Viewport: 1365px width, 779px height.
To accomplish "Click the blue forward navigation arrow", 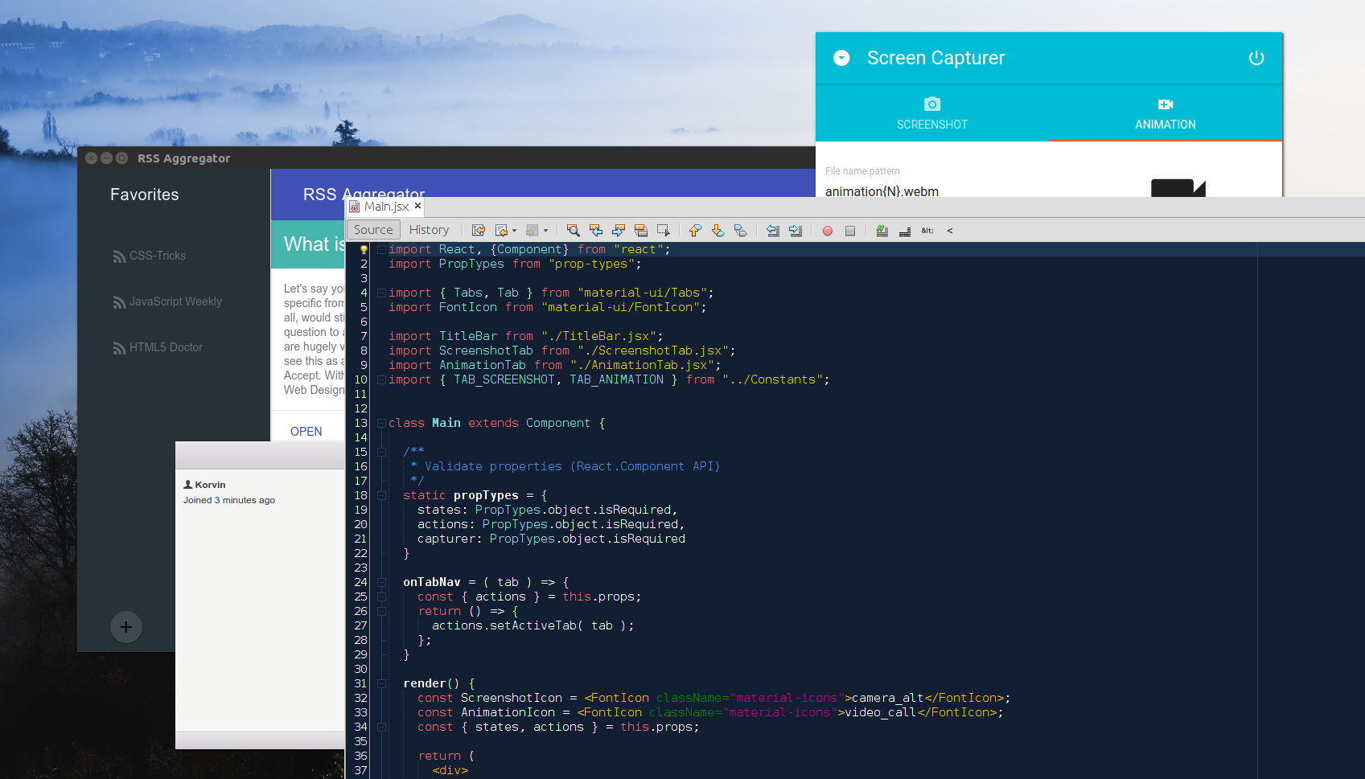I will (619, 231).
